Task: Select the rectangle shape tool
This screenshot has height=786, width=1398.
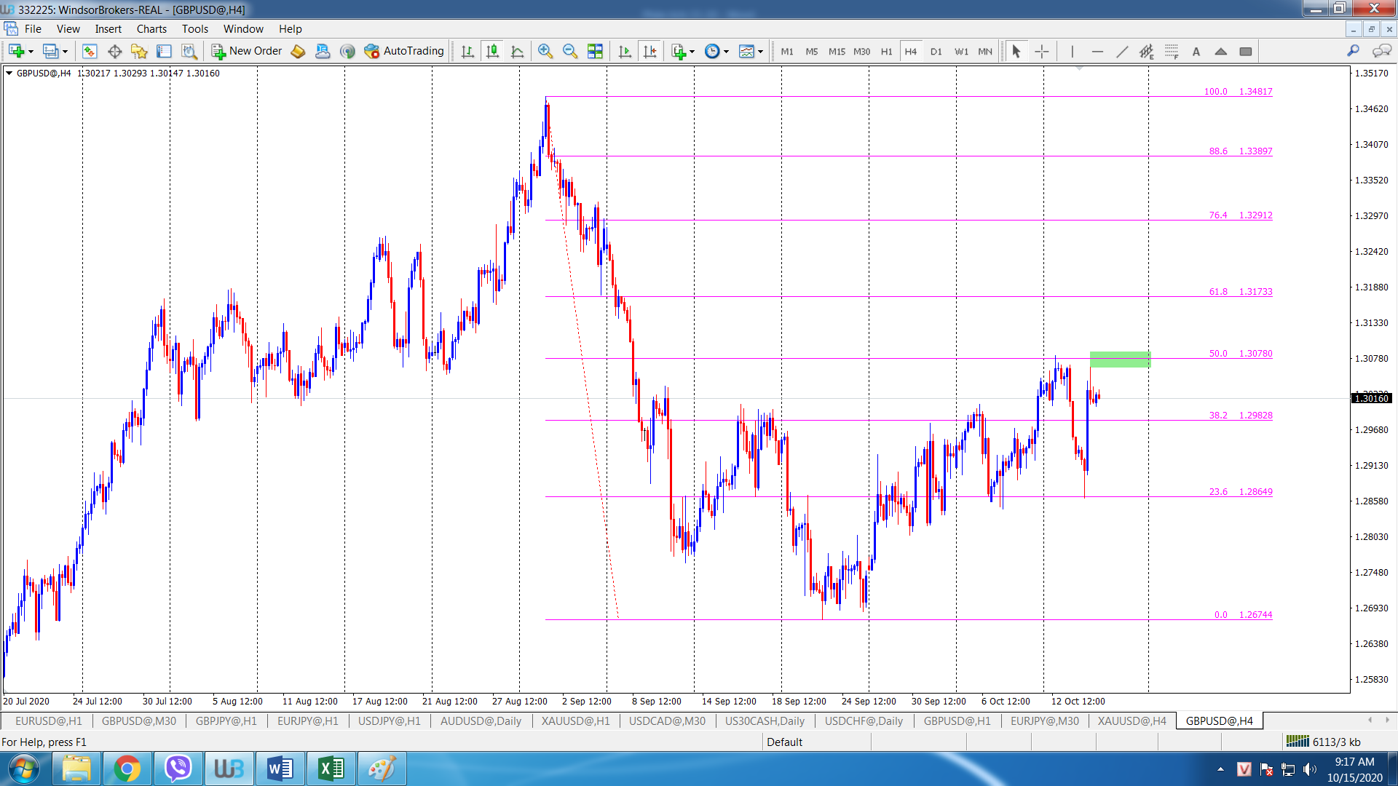Action: coord(1246,51)
